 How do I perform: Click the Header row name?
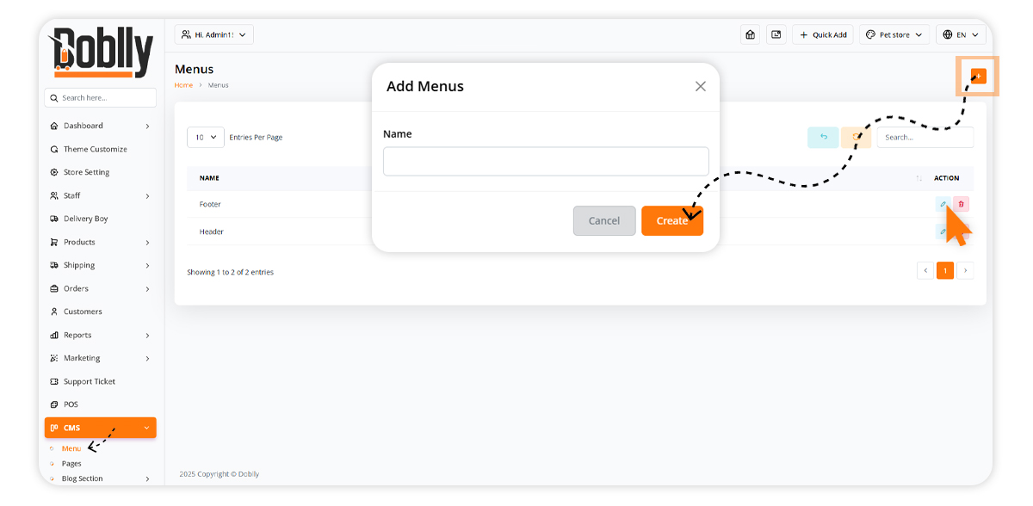point(212,231)
